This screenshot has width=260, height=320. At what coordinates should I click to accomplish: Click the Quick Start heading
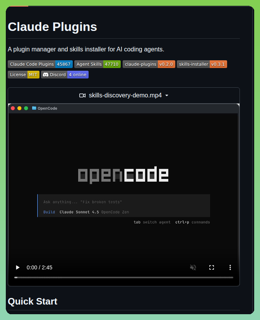tap(32, 301)
